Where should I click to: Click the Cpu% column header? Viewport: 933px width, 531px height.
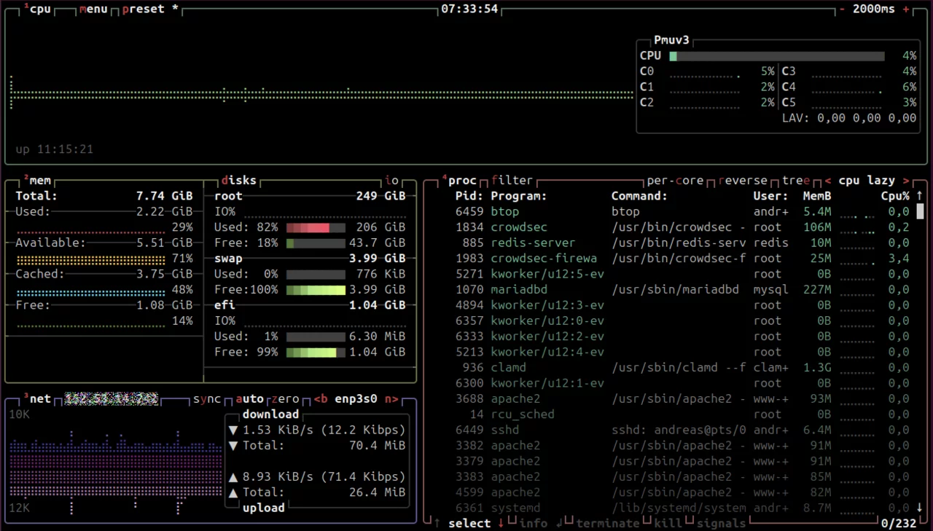click(x=895, y=196)
